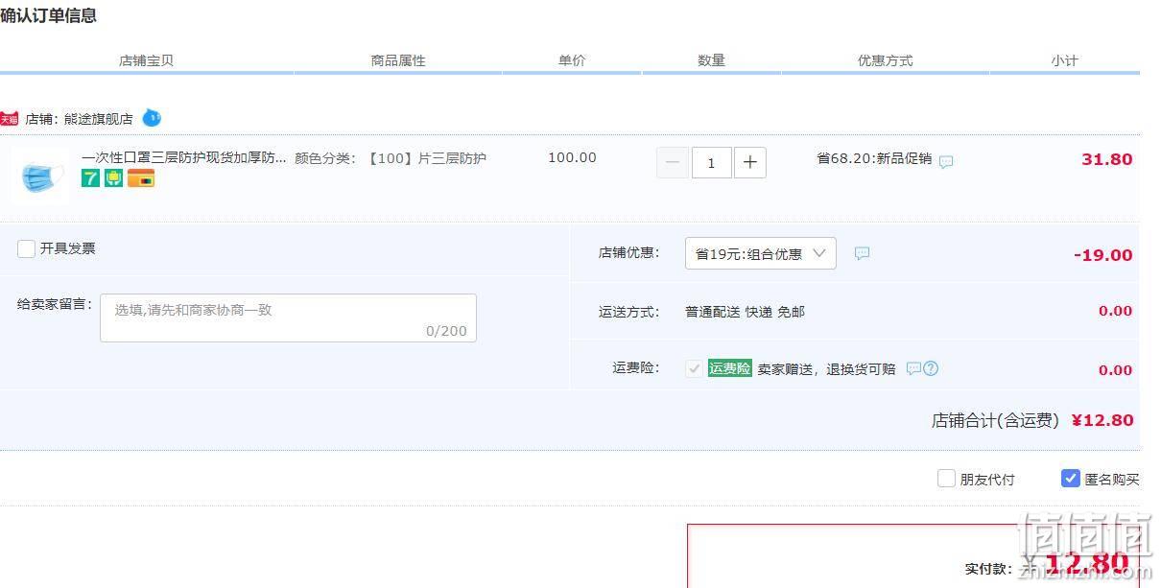This screenshot has width=1161, height=588.
Task: Uncheck the 匿名购买 anonymous purchase checkbox
Action: point(1071,478)
